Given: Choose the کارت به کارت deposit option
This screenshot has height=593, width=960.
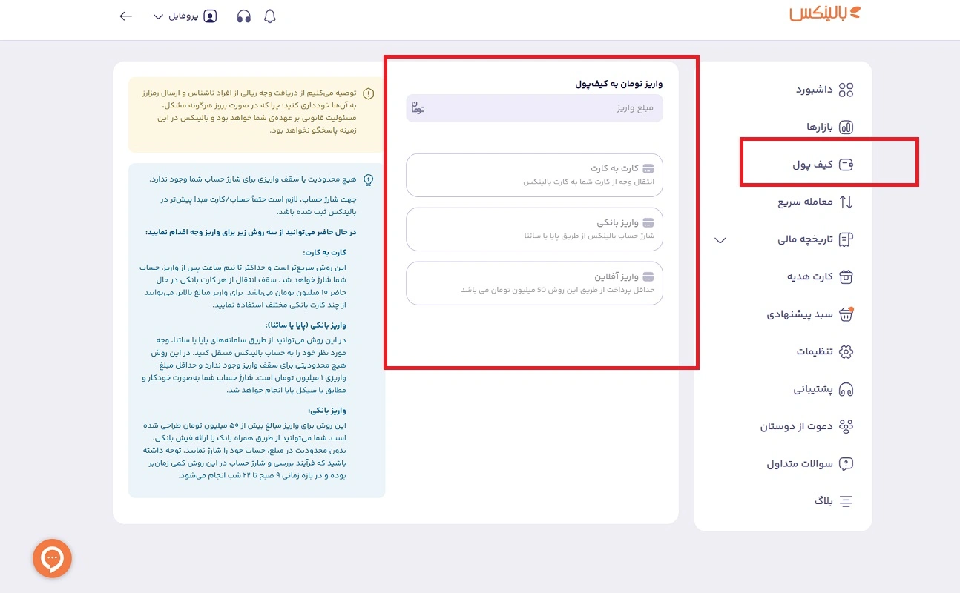Looking at the screenshot, I should (534, 175).
